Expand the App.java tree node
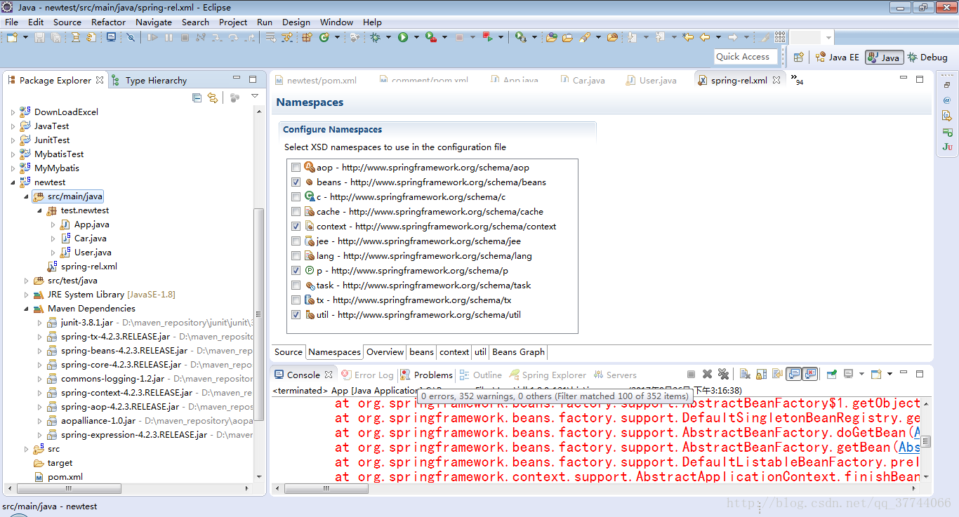The width and height of the screenshot is (959, 517). pyautogui.click(x=53, y=224)
